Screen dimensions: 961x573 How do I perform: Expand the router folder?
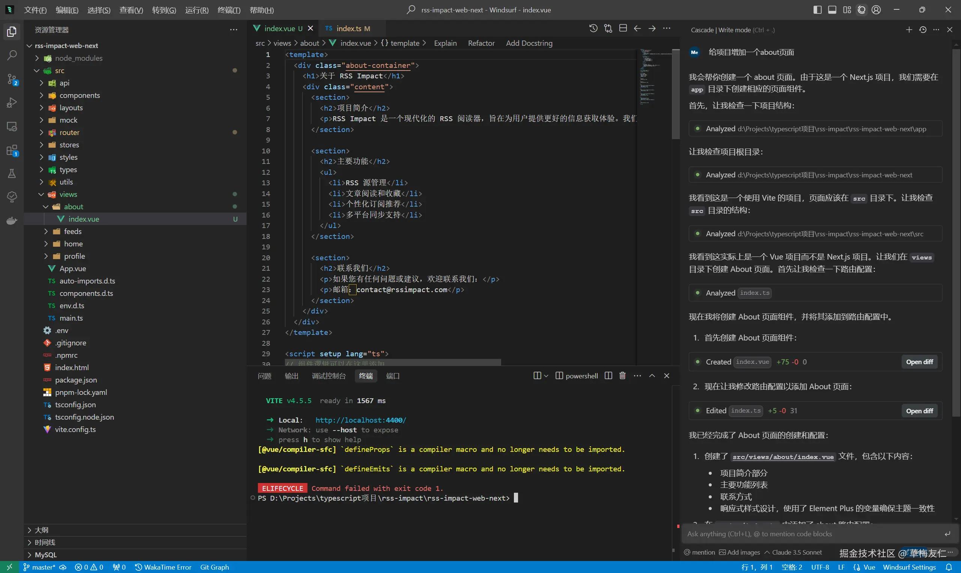(x=41, y=132)
